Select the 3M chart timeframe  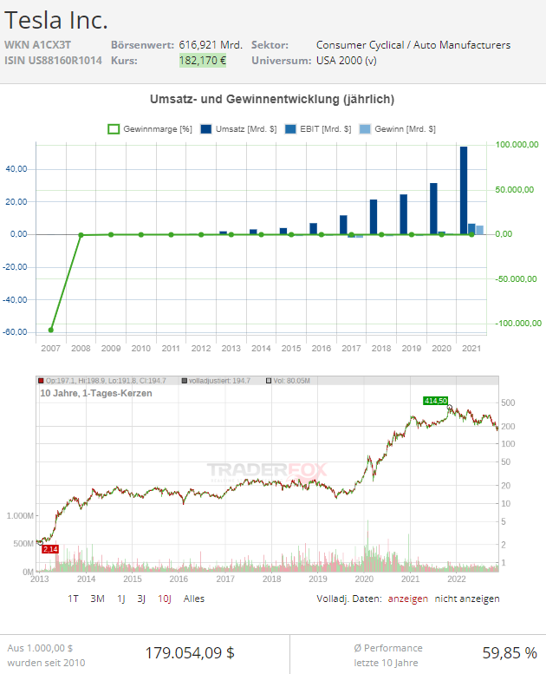point(98,599)
